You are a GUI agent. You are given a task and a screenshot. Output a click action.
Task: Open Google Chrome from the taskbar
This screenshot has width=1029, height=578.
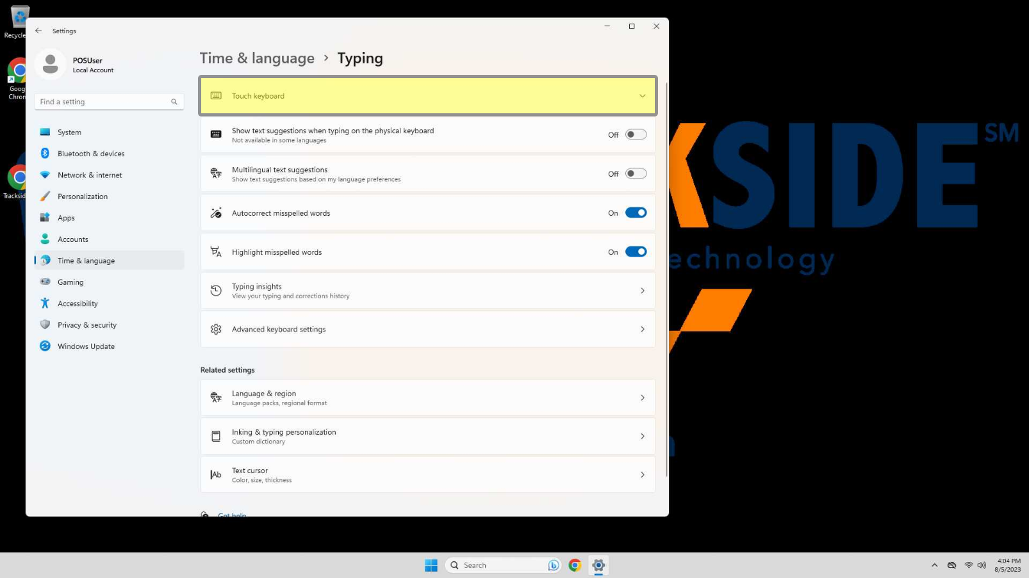[x=575, y=565]
